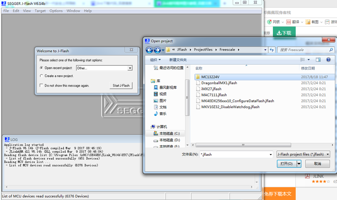Screen dimensions: 337x200
Task: Click the 新建文件夹 button
Action: pos(178,60)
